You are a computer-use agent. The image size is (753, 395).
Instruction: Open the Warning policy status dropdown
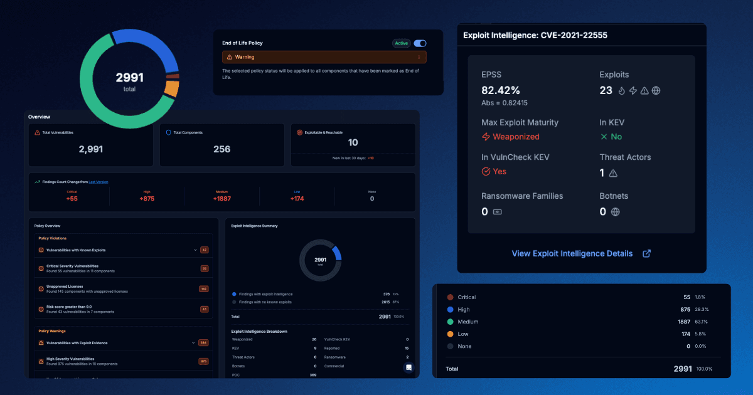coord(324,57)
